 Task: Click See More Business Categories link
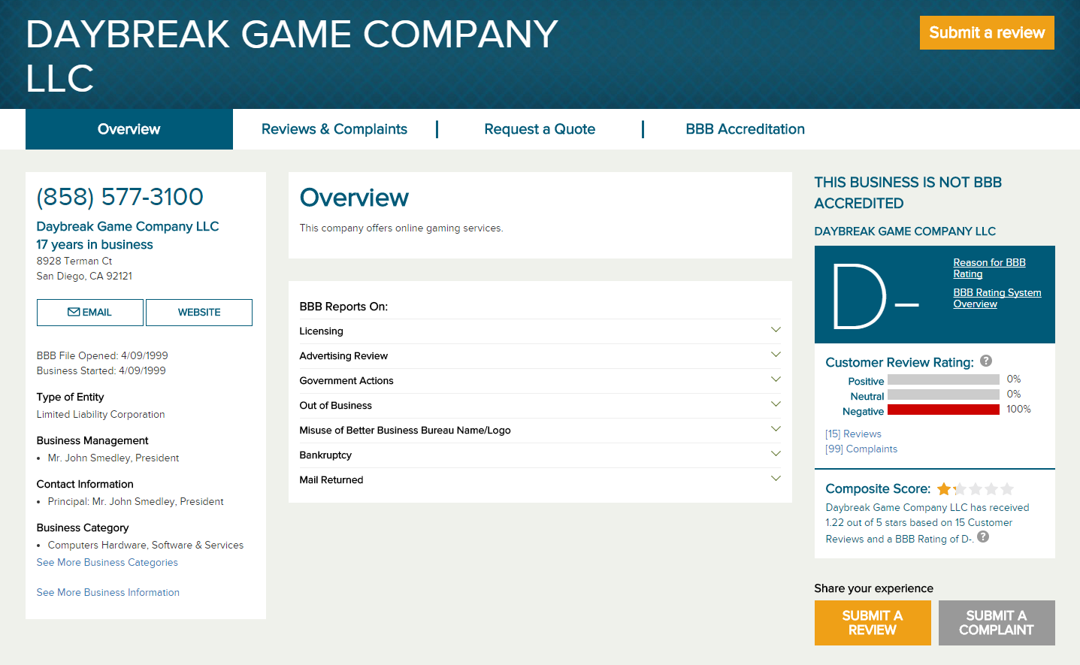(107, 563)
